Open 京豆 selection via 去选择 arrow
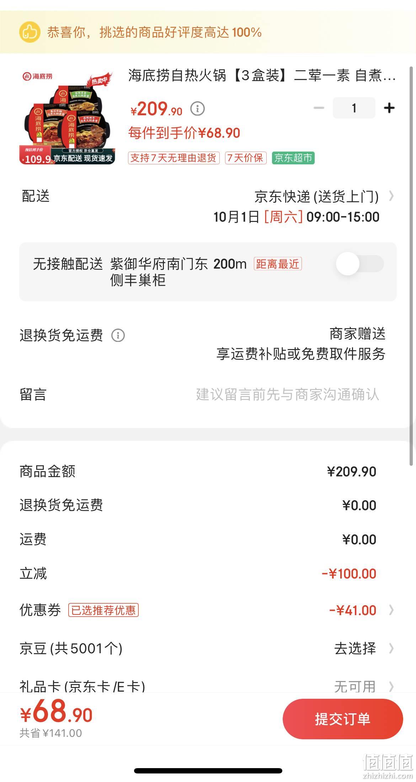 coord(391,648)
